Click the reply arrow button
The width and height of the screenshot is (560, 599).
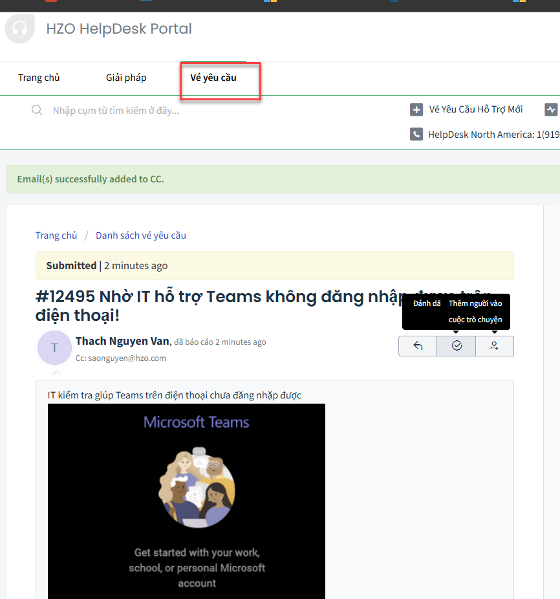point(418,346)
